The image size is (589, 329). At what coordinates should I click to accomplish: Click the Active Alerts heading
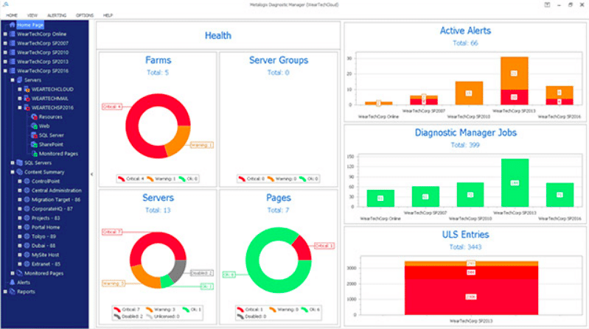click(x=465, y=31)
